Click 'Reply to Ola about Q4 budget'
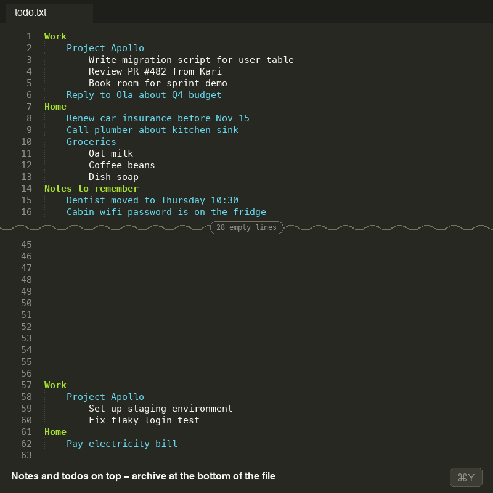Screen dimensions: 493x493 pyautogui.click(x=144, y=95)
